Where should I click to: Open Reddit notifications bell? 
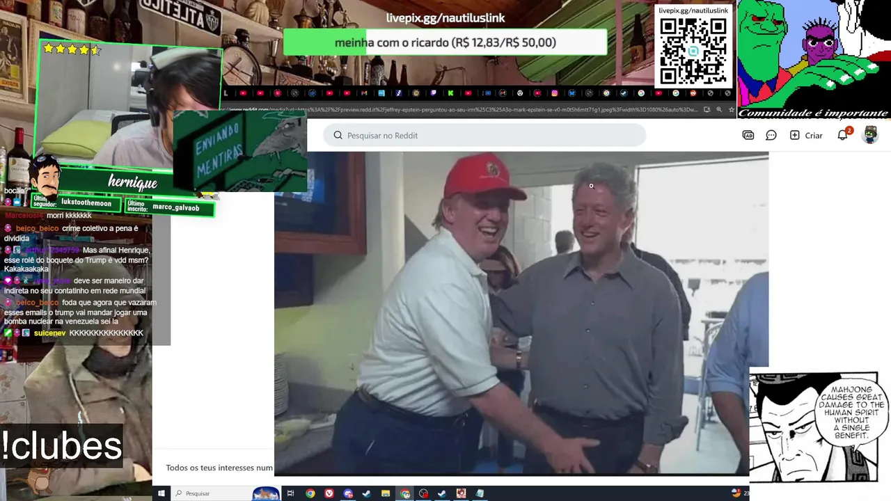click(x=843, y=135)
